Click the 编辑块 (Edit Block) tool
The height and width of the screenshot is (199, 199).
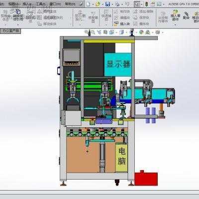click(122, 17)
